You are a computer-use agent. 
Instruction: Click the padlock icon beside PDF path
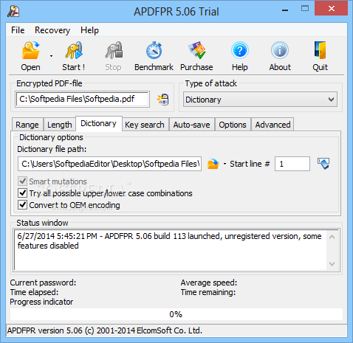point(163,100)
